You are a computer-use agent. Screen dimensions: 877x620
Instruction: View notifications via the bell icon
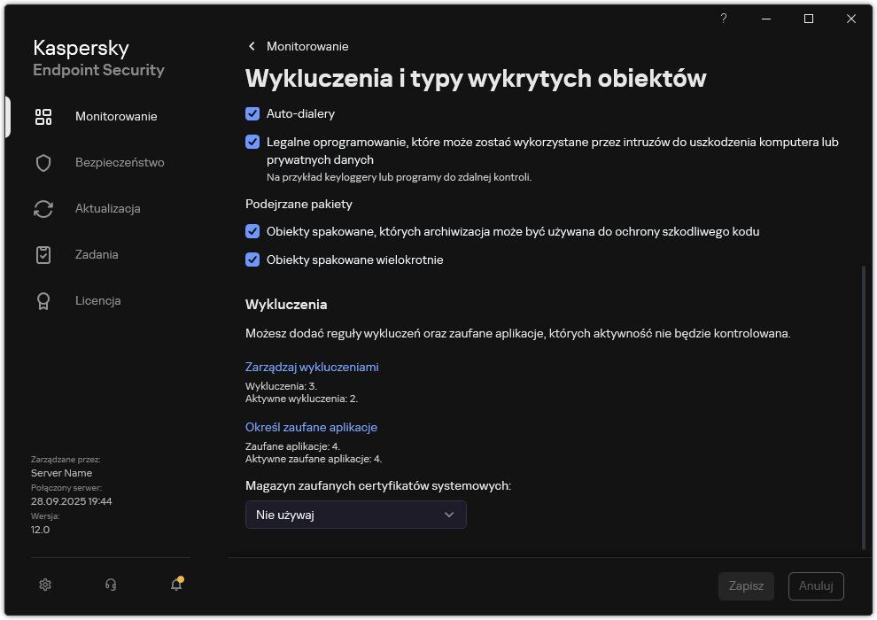click(x=175, y=585)
